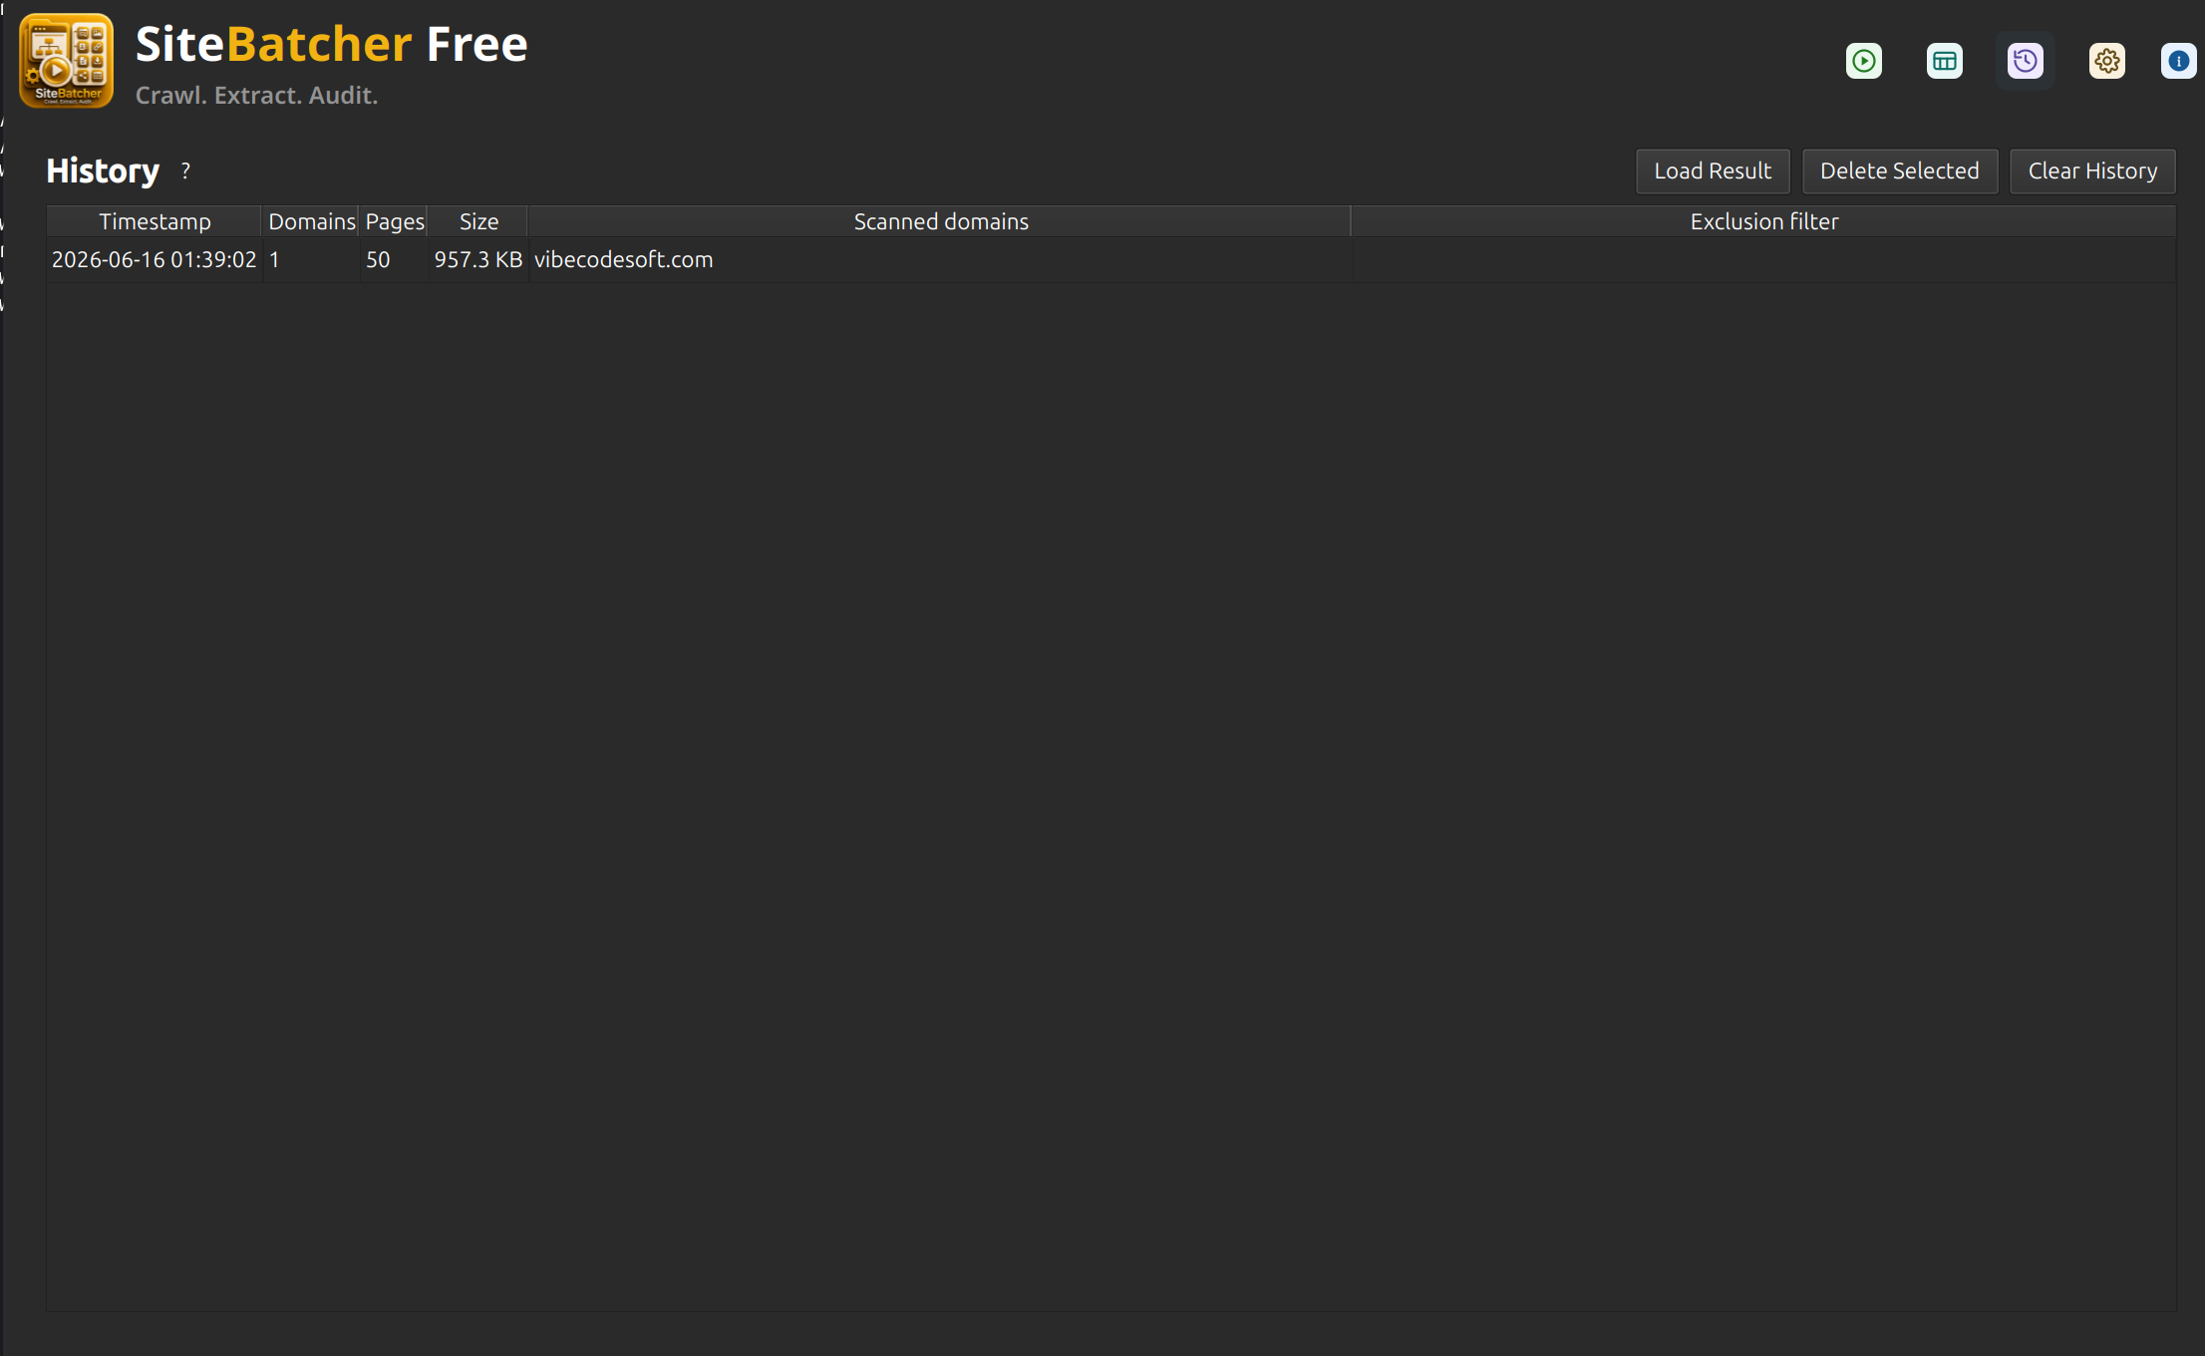Click the Delete Selected button
Viewport: 2205px width, 1356px height.
tap(1900, 170)
